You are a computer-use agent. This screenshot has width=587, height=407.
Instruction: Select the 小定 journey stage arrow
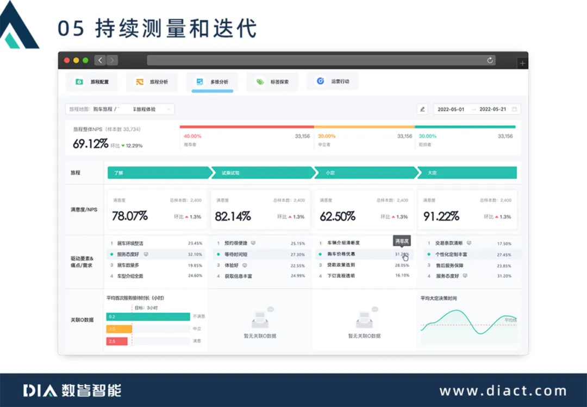364,173
